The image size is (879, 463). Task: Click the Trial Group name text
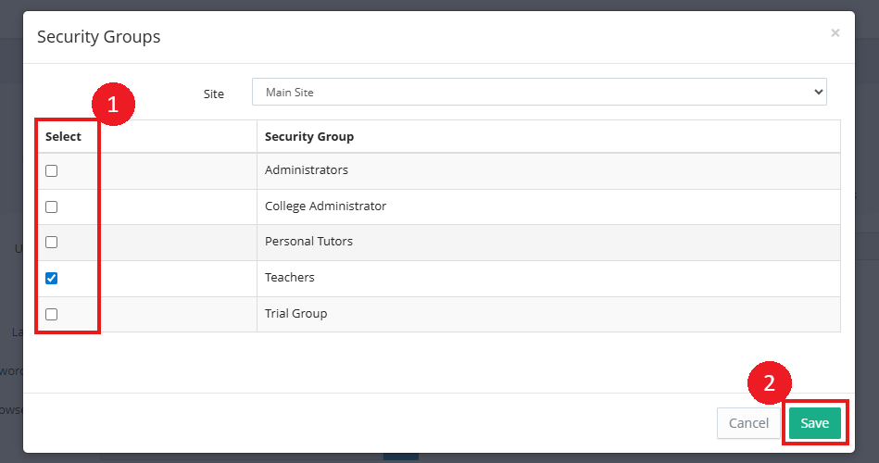(x=296, y=314)
